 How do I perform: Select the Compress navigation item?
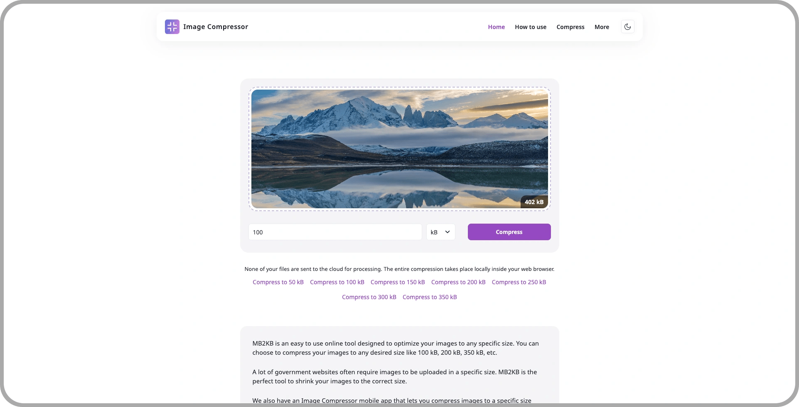(570, 27)
